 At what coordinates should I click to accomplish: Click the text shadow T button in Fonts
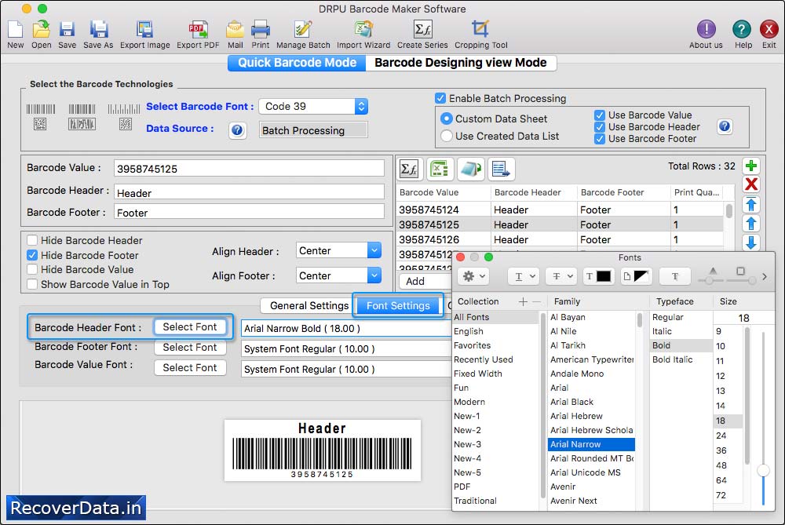point(675,276)
